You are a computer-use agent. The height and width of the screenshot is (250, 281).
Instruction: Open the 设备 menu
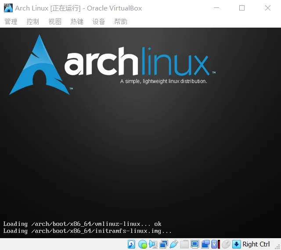click(99, 21)
